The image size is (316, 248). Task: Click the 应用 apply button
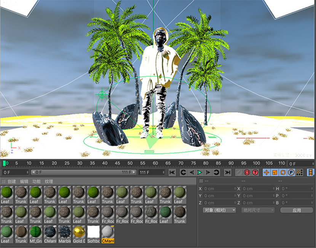click(297, 210)
